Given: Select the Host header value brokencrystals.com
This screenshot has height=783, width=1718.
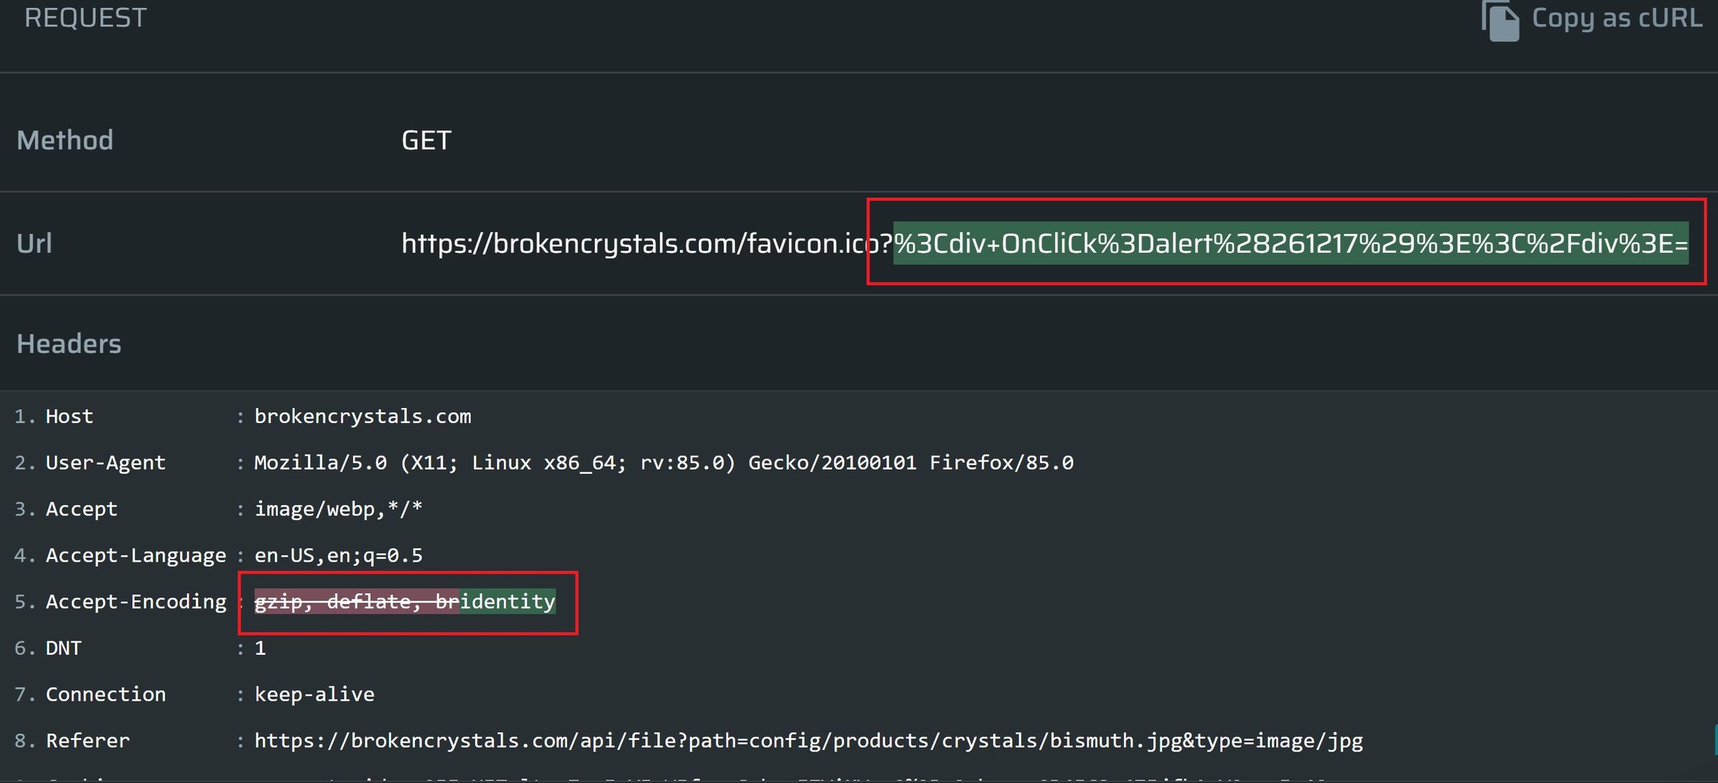Looking at the screenshot, I should click(x=362, y=417).
